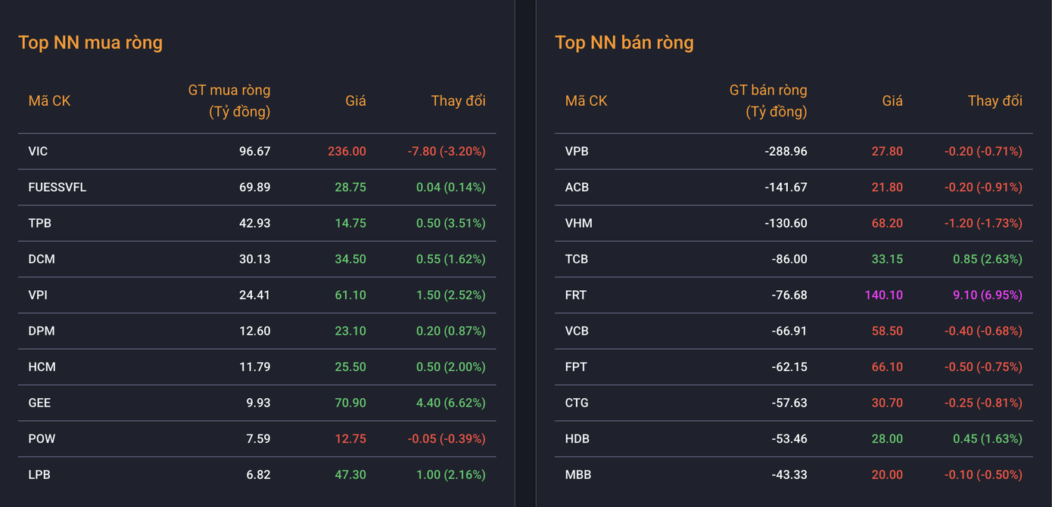Click VCB net-sell value -66.91
Image resolution: width=1052 pixels, height=507 pixels.
coord(789,331)
